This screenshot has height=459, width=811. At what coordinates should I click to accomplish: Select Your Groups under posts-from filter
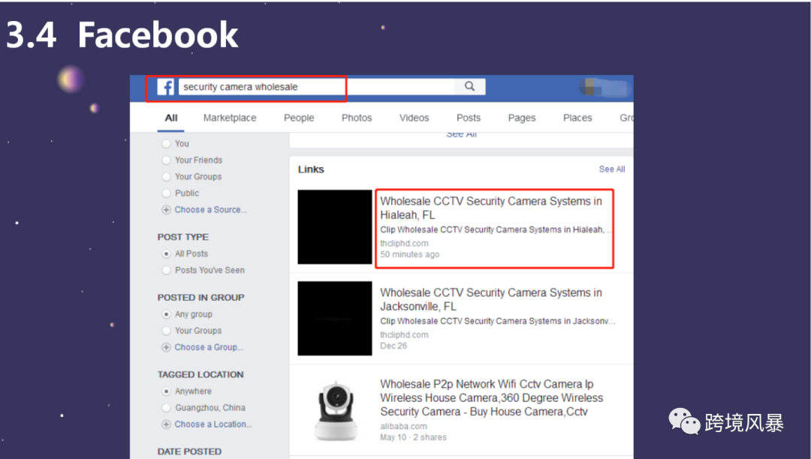coord(166,177)
